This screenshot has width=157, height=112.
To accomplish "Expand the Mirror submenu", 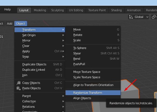I will pos(40,40).
